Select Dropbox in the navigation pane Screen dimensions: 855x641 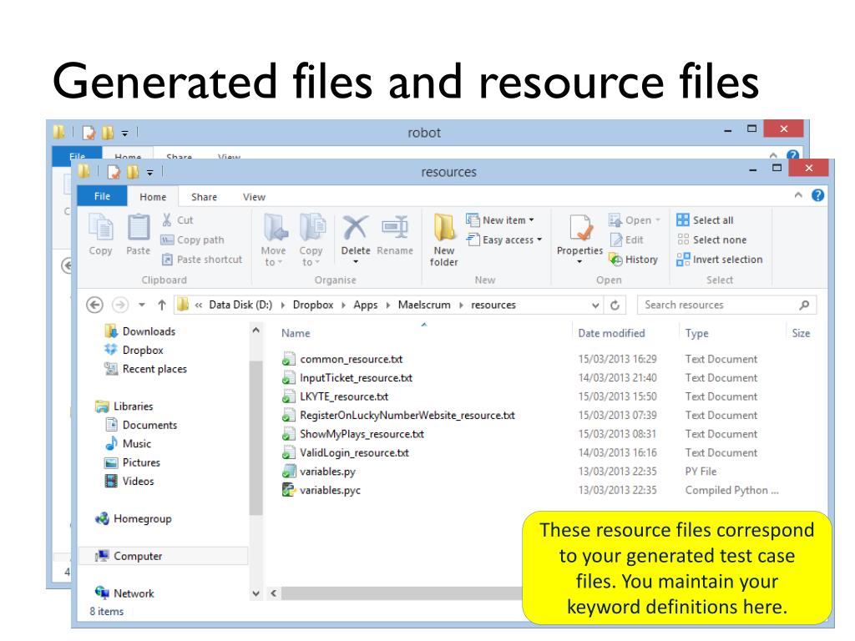tap(142, 351)
